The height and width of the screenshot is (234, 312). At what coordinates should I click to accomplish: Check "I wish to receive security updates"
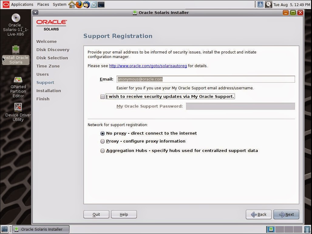tap(103, 96)
